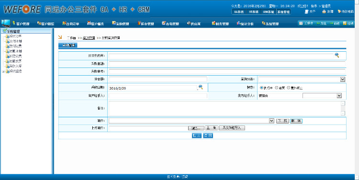Select the 执行中 radio button
This screenshot has width=359, height=180.
261,88
